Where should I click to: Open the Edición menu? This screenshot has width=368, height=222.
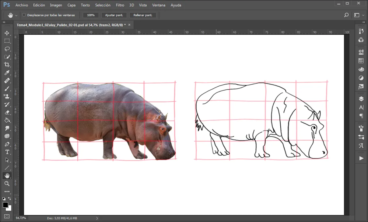coord(39,5)
